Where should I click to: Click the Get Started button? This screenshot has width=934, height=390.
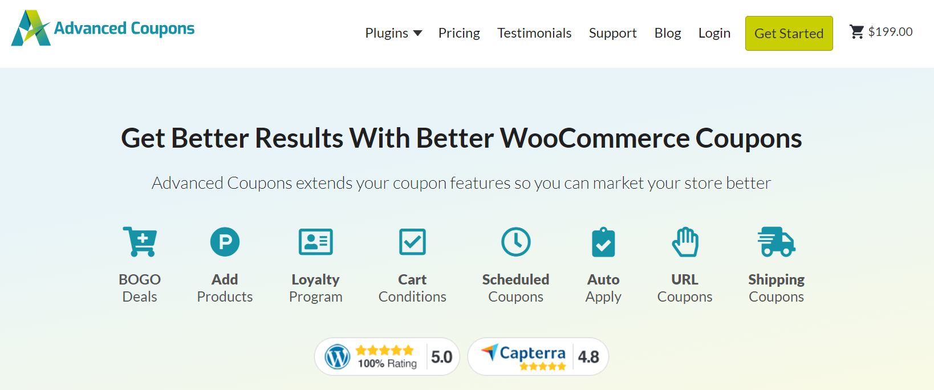coord(789,33)
